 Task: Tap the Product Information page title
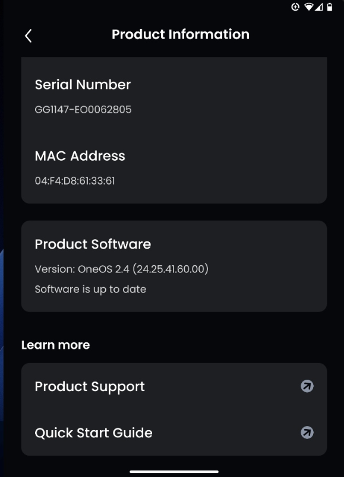181,34
